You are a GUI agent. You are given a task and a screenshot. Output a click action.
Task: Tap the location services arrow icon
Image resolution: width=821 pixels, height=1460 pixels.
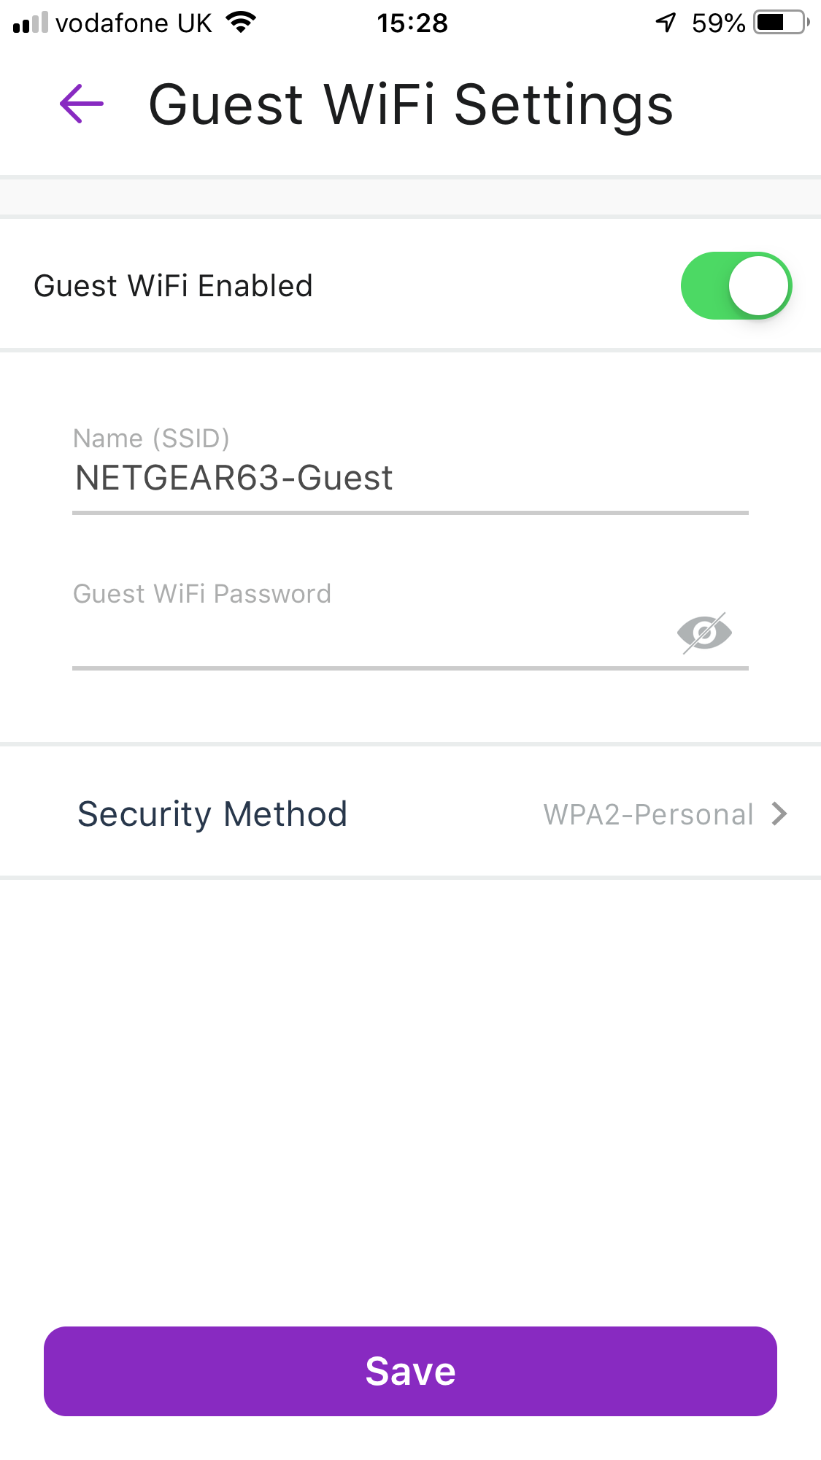(666, 23)
